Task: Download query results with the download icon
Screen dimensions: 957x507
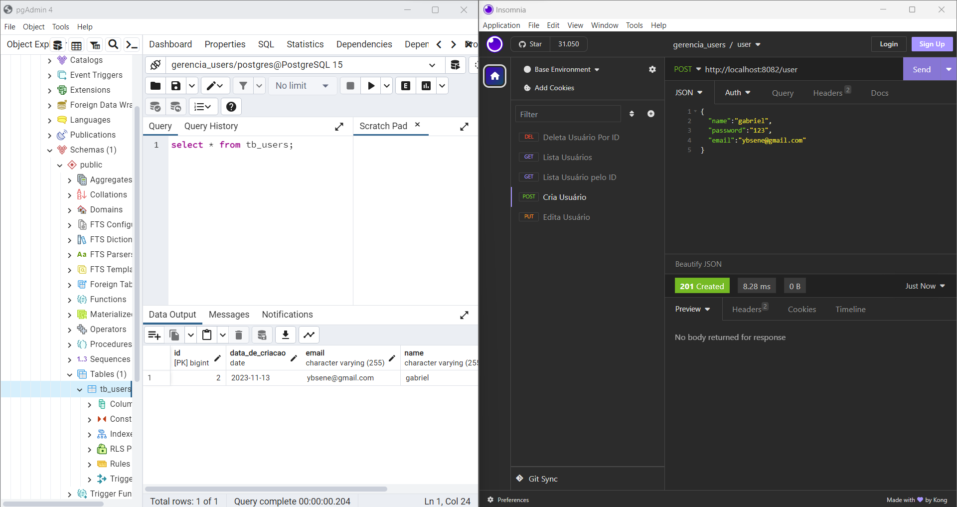Action: pos(286,335)
